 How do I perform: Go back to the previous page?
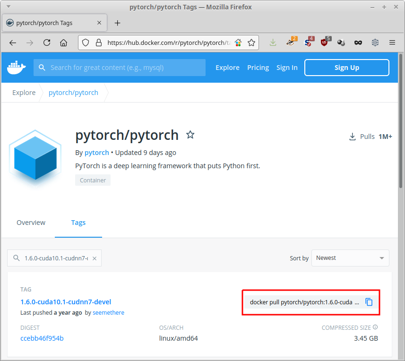[13, 43]
